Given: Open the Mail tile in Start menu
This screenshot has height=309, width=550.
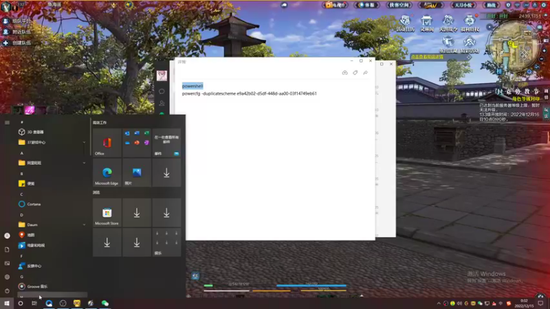Looking at the screenshot, I should coord(166,143).
